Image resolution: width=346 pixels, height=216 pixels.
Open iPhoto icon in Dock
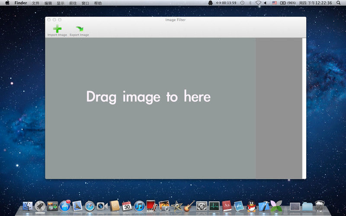pyautogui.click(x=164, y=206)
